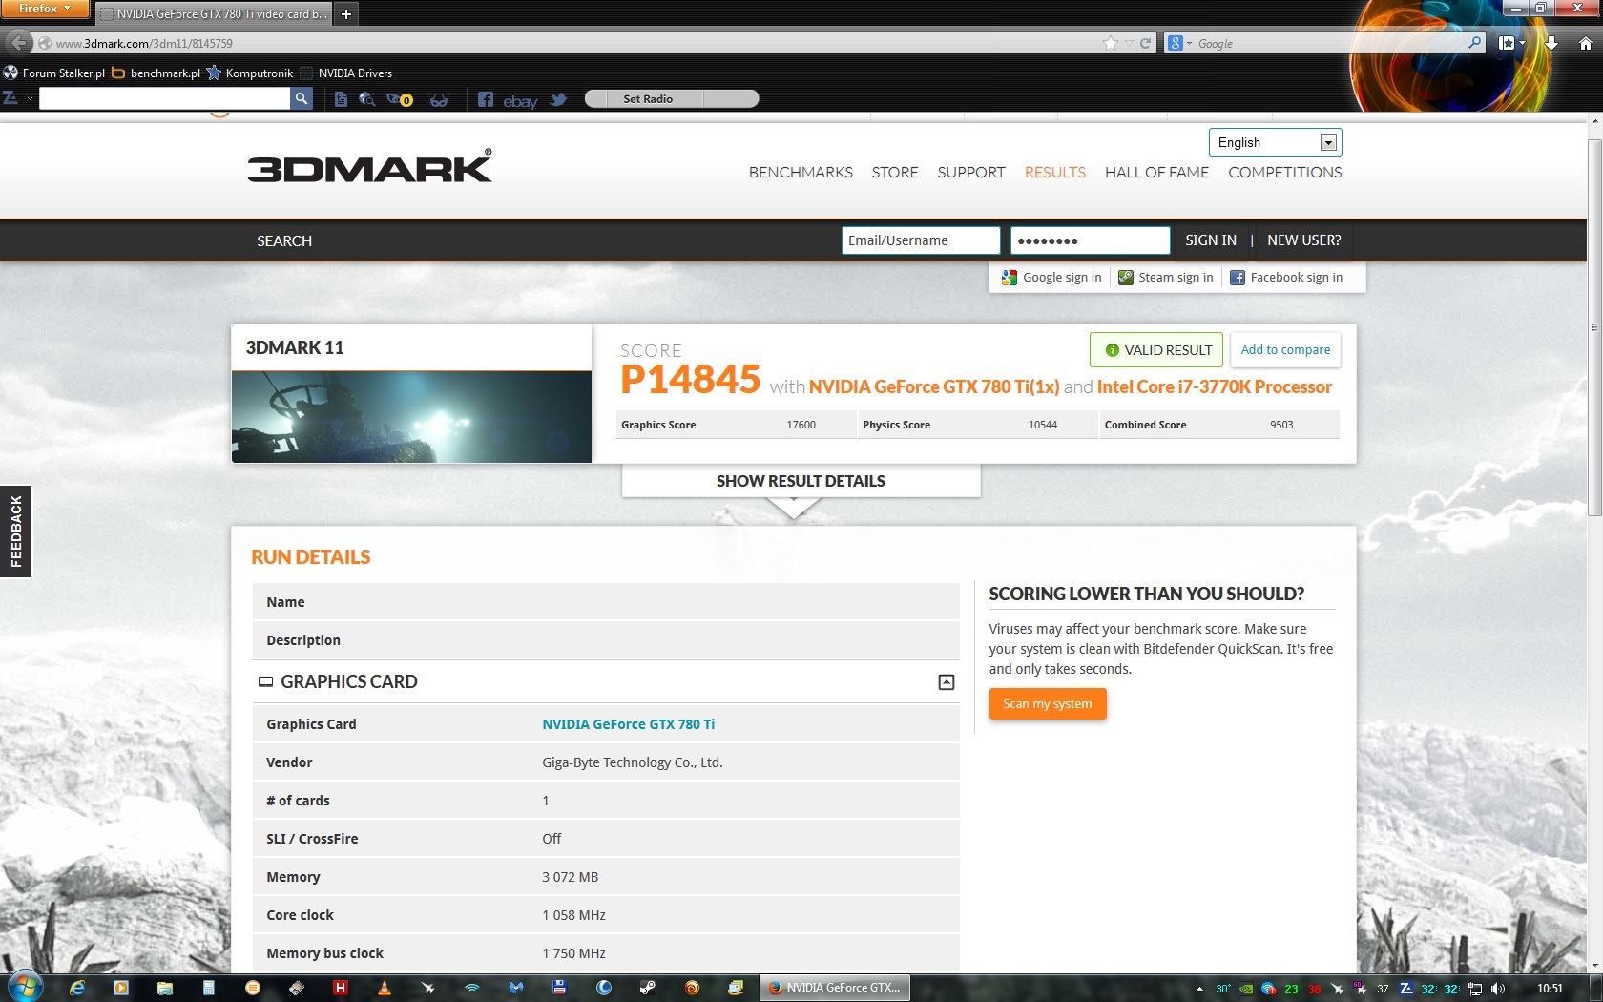Go to the Firefox home page icon

pyautogui.click(x=1585, y=43)
